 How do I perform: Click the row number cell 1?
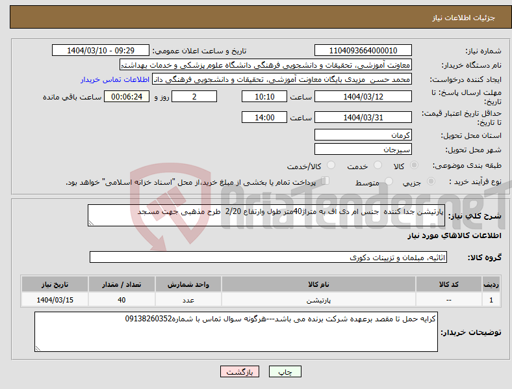(491, 300)
